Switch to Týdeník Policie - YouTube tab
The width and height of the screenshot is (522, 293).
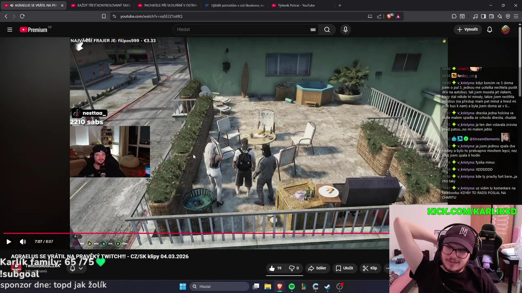pos(301,5)
